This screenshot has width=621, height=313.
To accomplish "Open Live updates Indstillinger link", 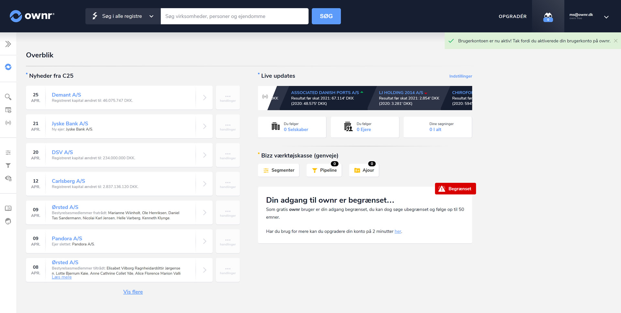I will click(x=461, y=76).
